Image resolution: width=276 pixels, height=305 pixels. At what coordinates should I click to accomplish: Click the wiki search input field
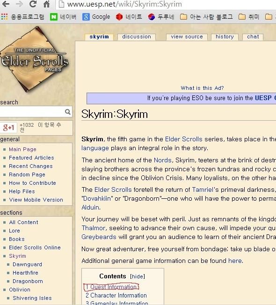pyautogui.click(x=32, y=112)
